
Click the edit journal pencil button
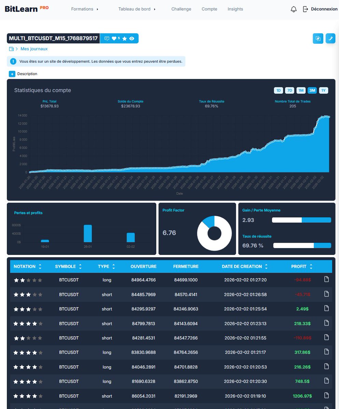(330, 39)
